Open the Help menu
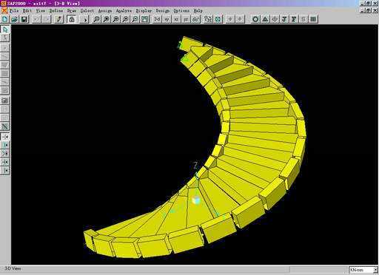This screenshot has width=379, height=275. click(x=198, y=11)
